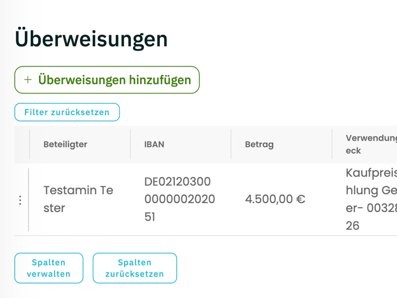This screenshot has height=298, width=397.
Task: Reset filters via Filter zurücksetzen
Action: coord(67,112)
